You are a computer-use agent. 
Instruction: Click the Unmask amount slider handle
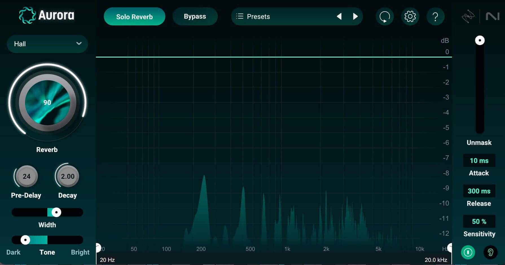(x=480, y=40)
